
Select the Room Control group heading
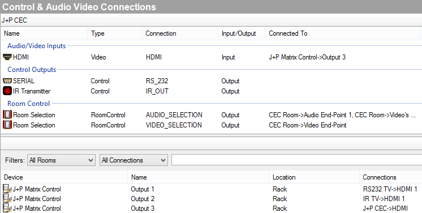[x=28, y=104]
